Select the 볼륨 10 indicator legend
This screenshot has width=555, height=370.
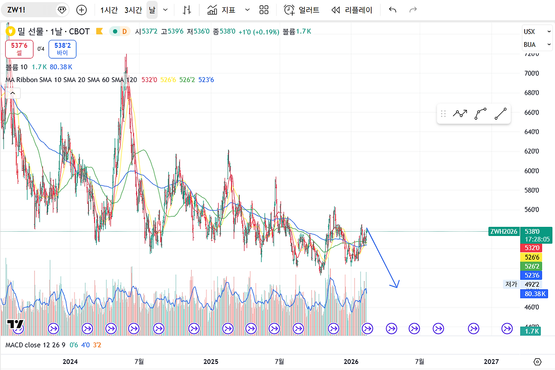[x=16, y=67]
